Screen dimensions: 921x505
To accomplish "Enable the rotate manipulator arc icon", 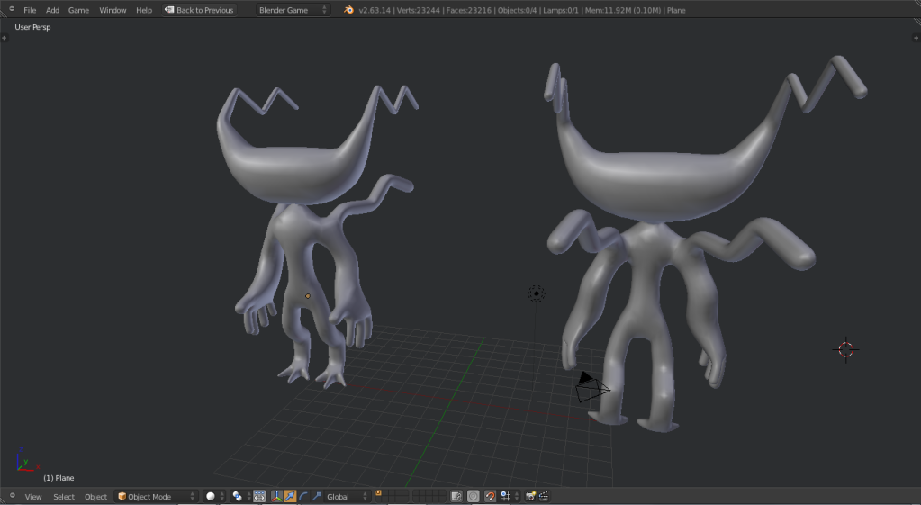I will tap(303, 497).
